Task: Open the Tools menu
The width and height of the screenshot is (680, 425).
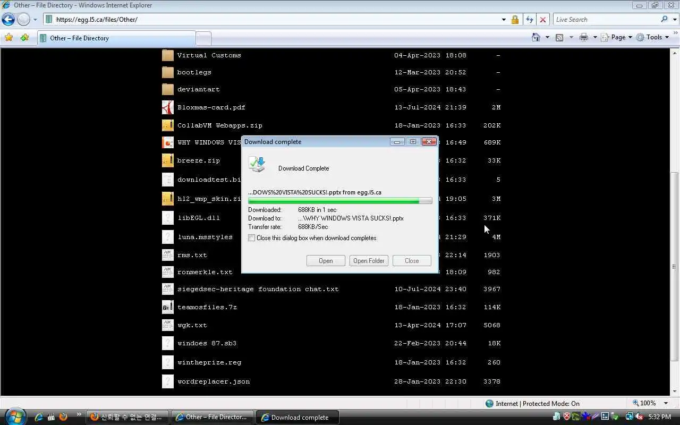Action: tap(653, 37)
